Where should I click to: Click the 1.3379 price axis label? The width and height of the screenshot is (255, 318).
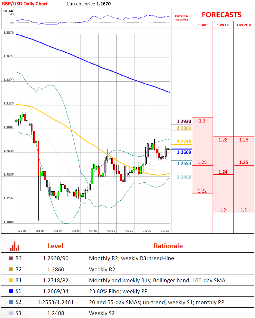coord(8,80)
